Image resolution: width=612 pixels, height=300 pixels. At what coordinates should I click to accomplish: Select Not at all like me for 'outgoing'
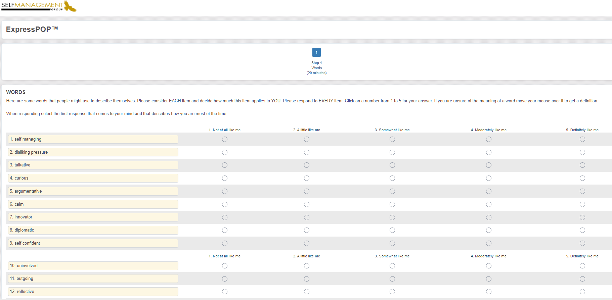(225, 279)
